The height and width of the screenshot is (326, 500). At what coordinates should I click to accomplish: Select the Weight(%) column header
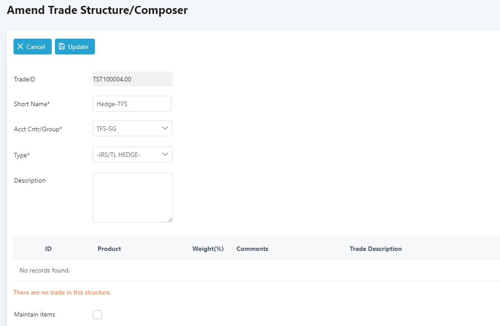(x=208, y=249)
